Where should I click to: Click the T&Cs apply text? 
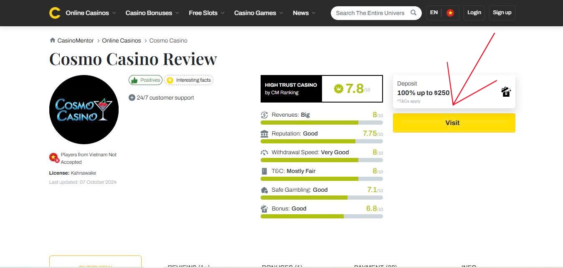coord(409,101)
